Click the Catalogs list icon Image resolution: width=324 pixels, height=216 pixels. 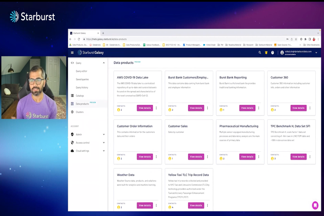pos(72,96)
